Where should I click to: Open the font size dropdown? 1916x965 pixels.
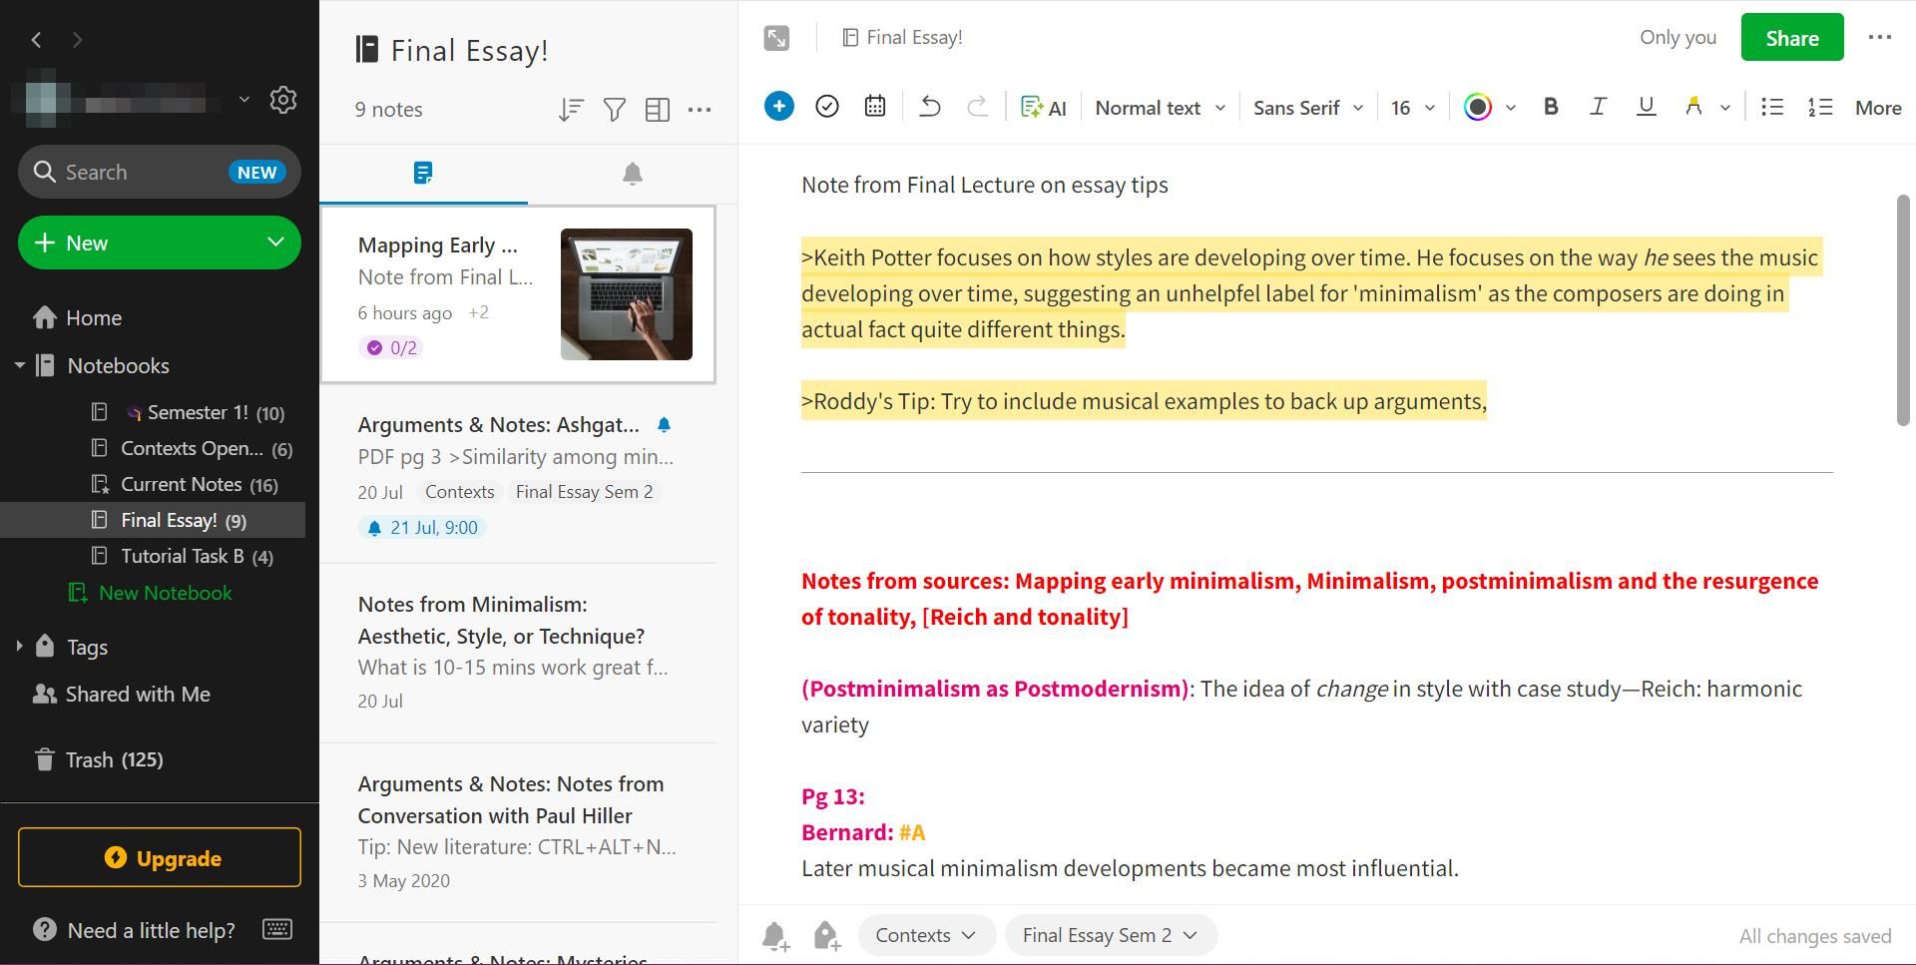[1410, 107]
